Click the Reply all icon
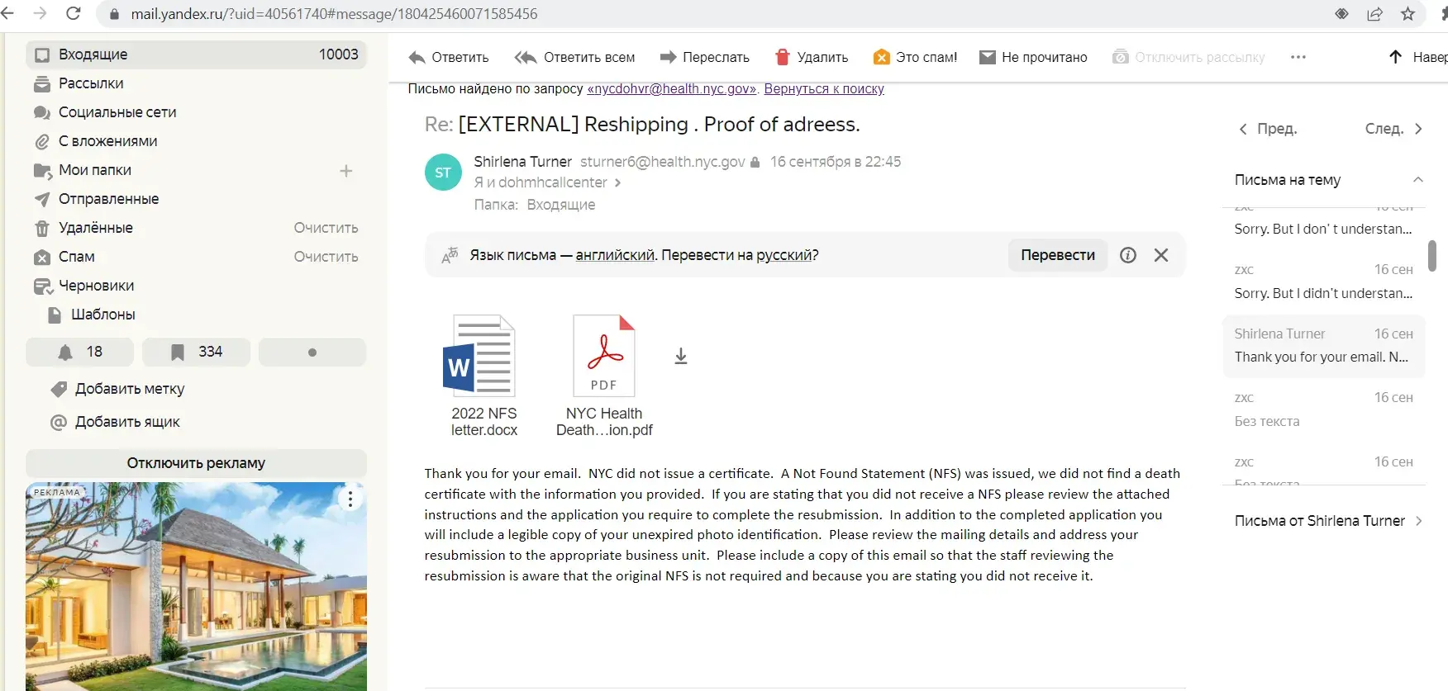 [526, 57]
